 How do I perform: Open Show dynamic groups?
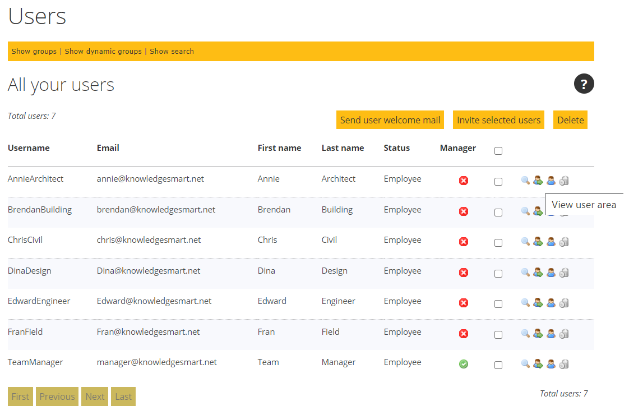103,52
